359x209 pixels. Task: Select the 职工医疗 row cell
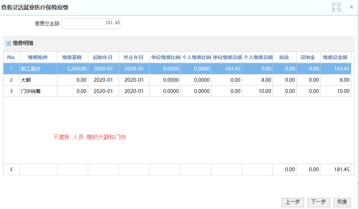[38, 69]
